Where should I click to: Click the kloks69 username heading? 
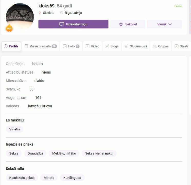coord(47,6)
